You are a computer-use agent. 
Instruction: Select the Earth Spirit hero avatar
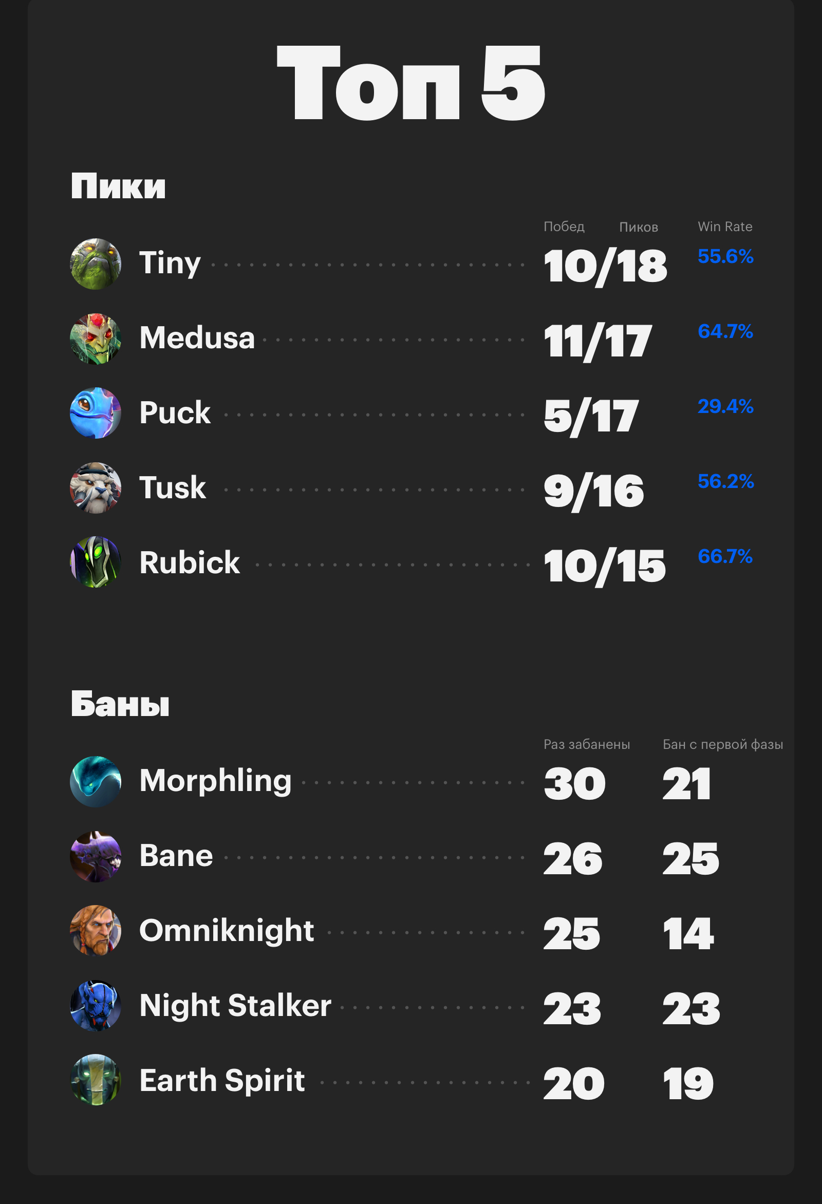pyautogui.click(x=96, y=1080)
